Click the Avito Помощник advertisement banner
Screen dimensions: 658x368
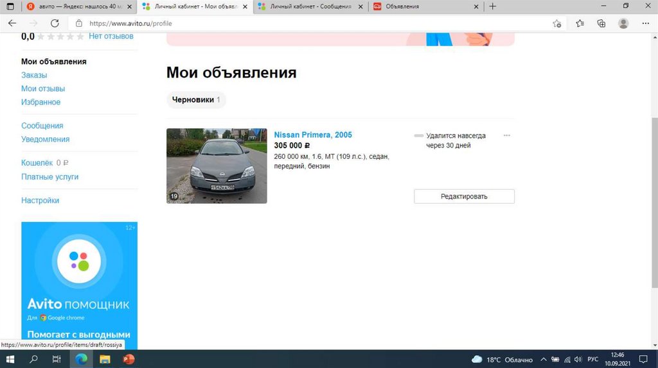click(x=79, y=285)
